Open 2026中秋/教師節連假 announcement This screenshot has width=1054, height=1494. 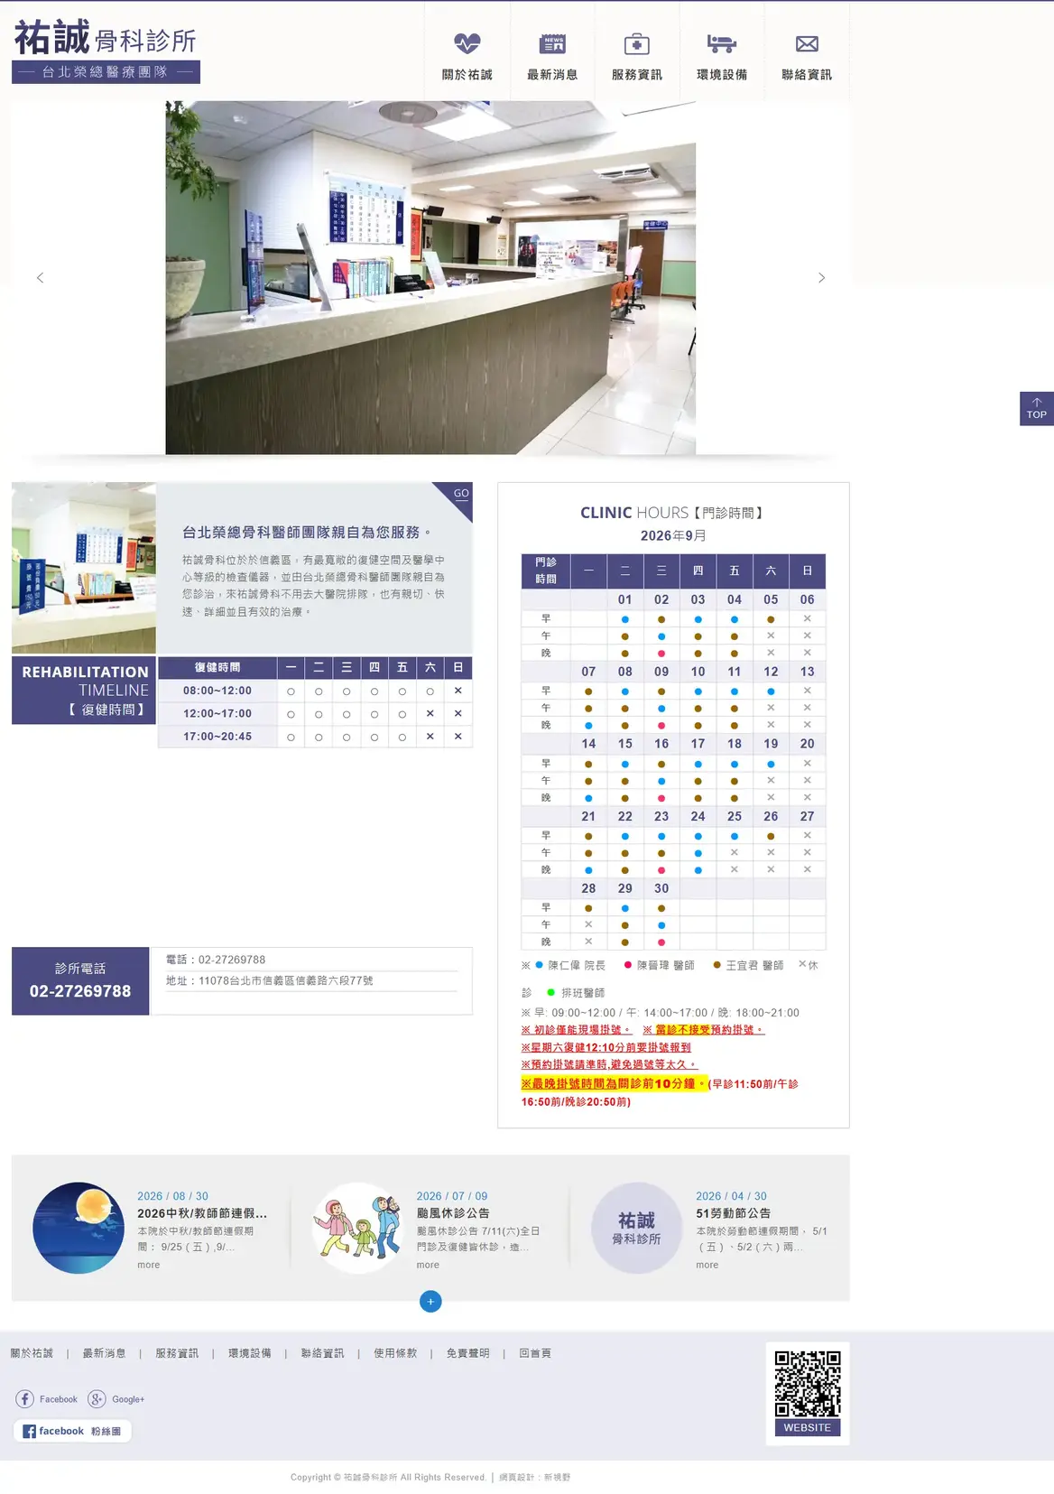coord(202,1213)
